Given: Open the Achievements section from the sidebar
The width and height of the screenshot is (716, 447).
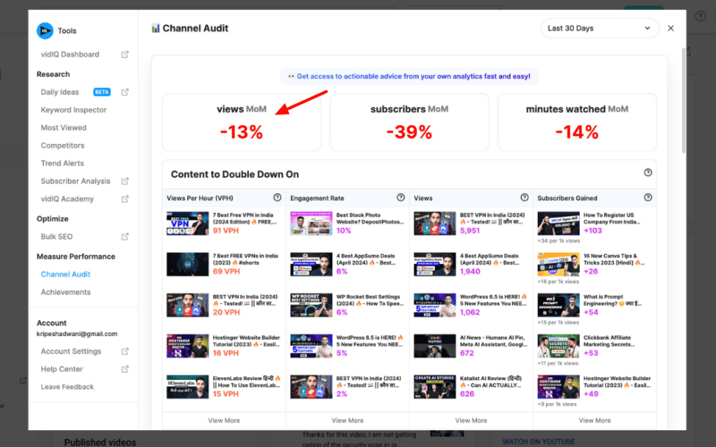Looking at the screenshot, I should tap(66, 292).
